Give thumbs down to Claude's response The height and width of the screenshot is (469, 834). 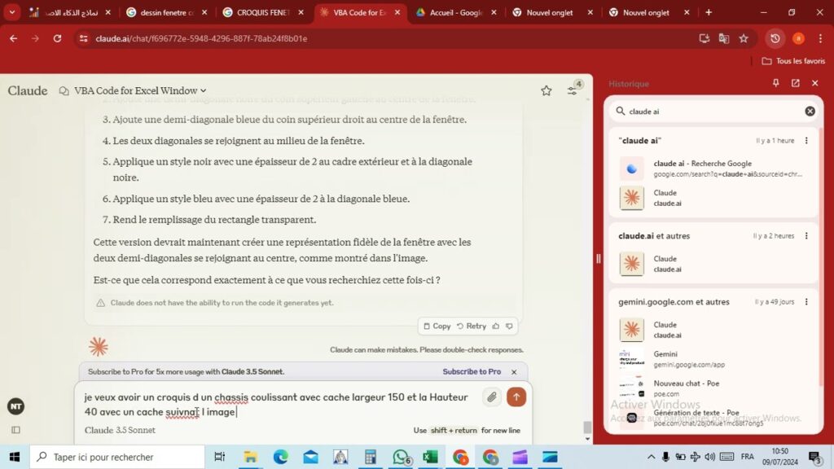(509, 326)
